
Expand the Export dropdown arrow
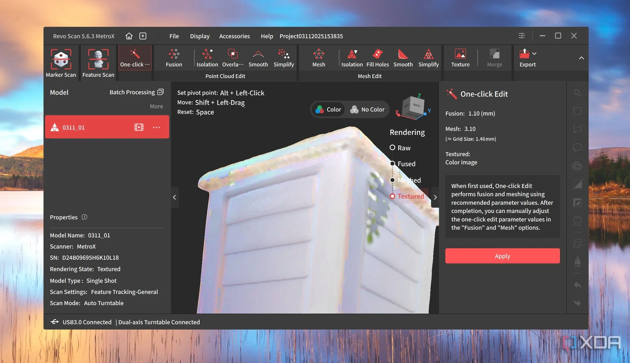534,54
